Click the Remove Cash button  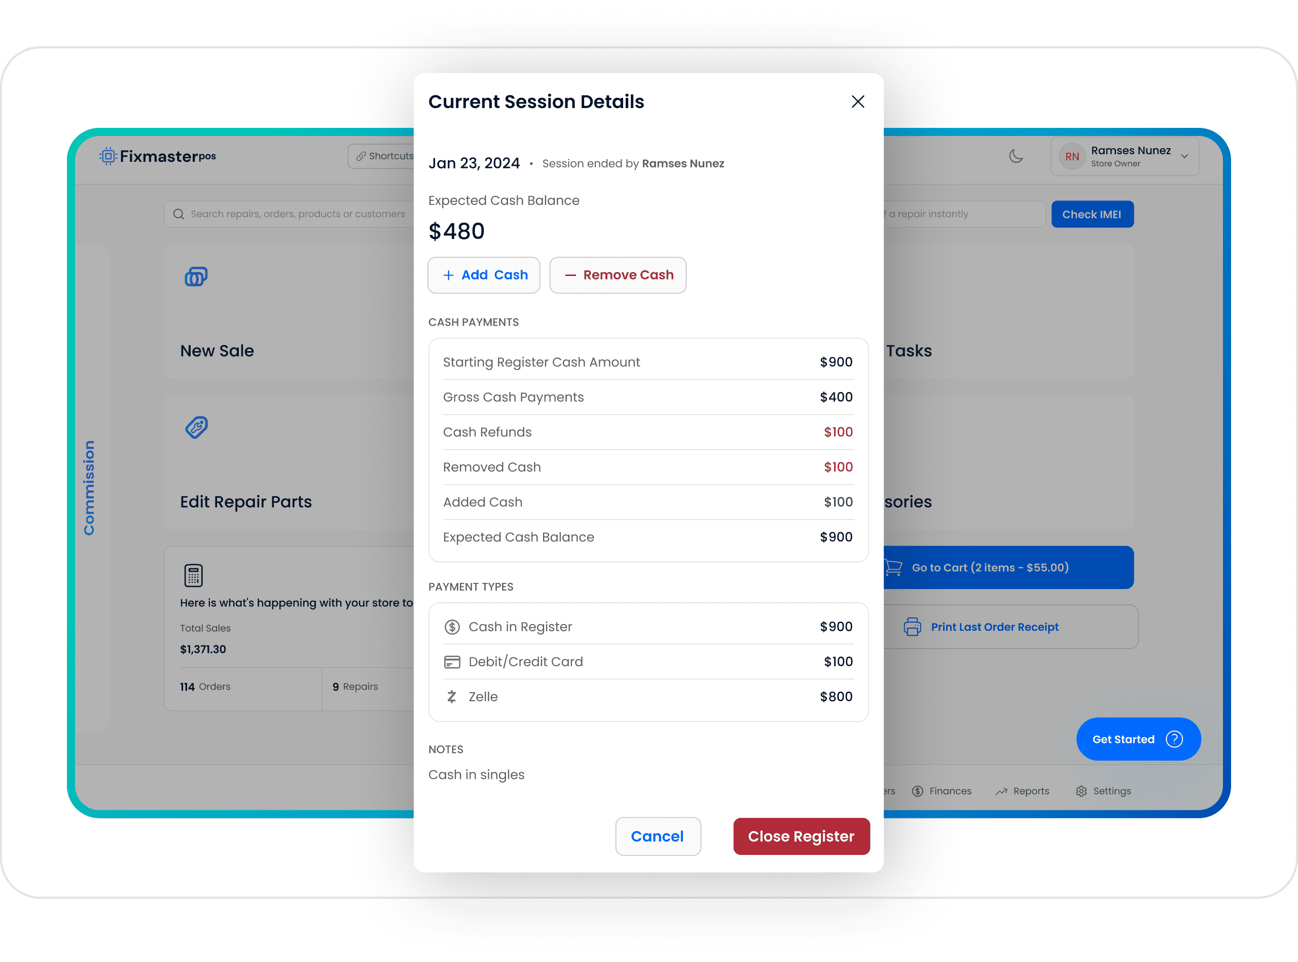click(618, 275)
